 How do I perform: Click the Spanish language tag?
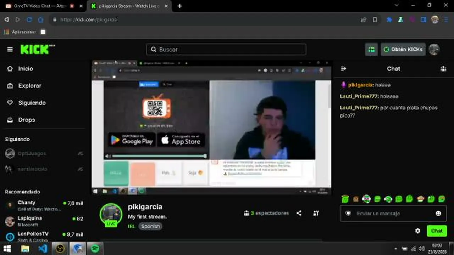click(150, 226)
